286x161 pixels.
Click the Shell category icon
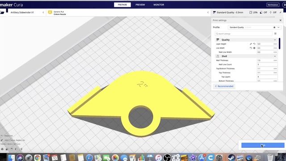pyautogui.click(x=218, y=56)
